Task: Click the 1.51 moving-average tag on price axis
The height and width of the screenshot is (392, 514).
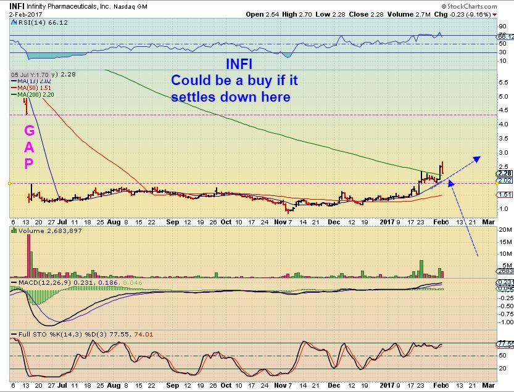Action: [x=505, y=195]
